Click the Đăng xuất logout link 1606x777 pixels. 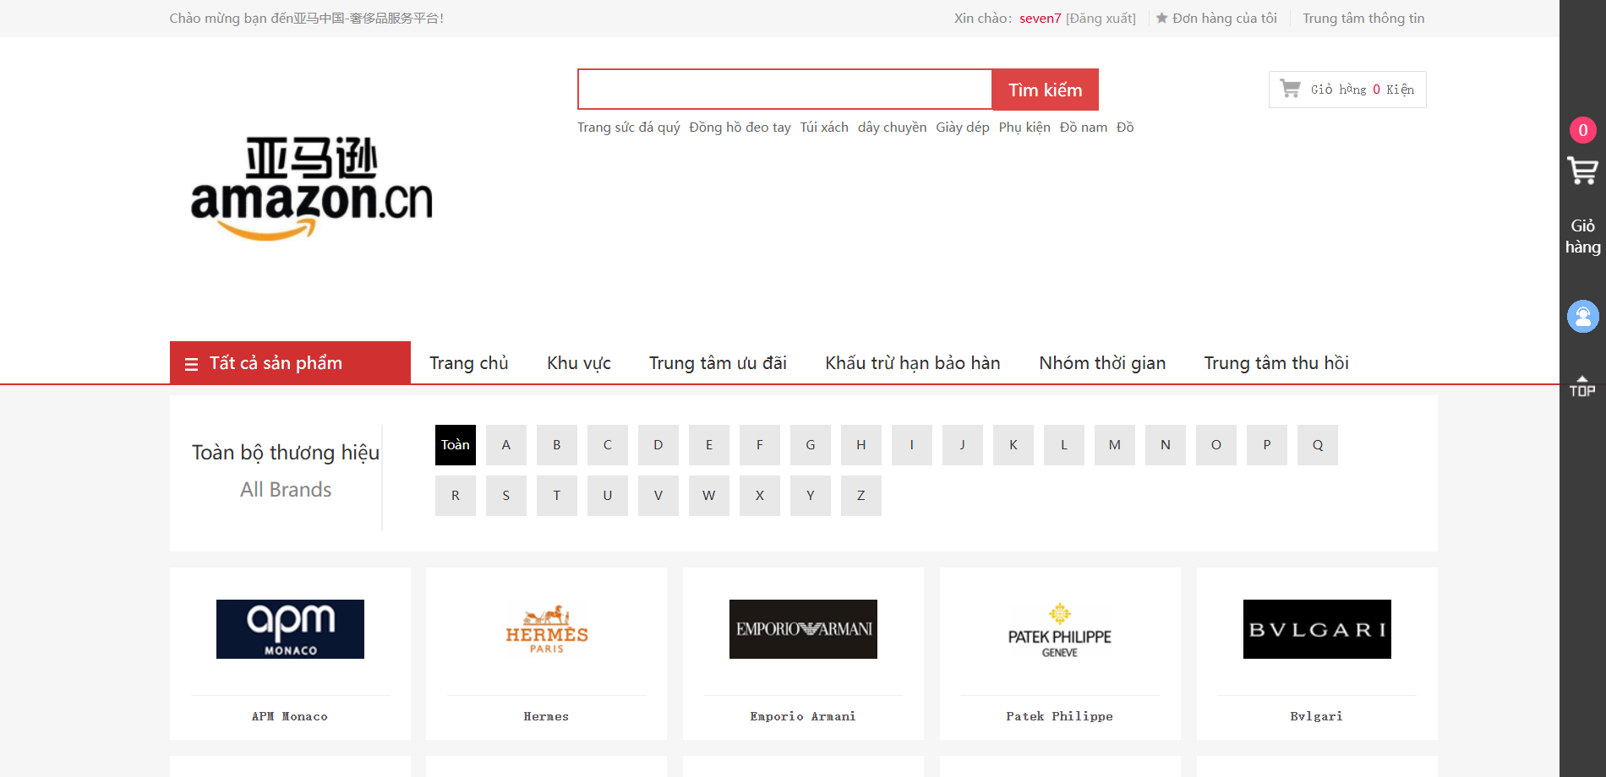pos(1101,18)
